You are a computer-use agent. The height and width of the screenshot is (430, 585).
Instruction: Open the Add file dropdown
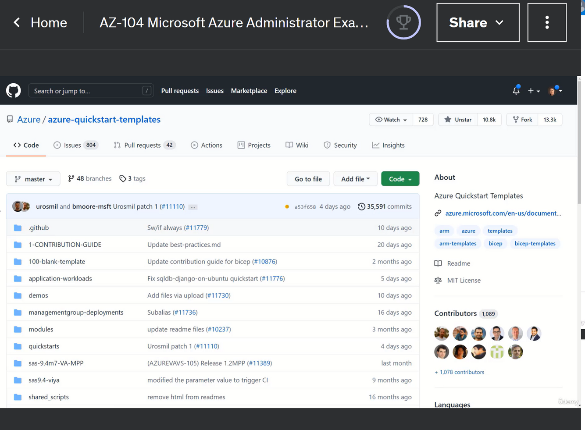[355, 179]
